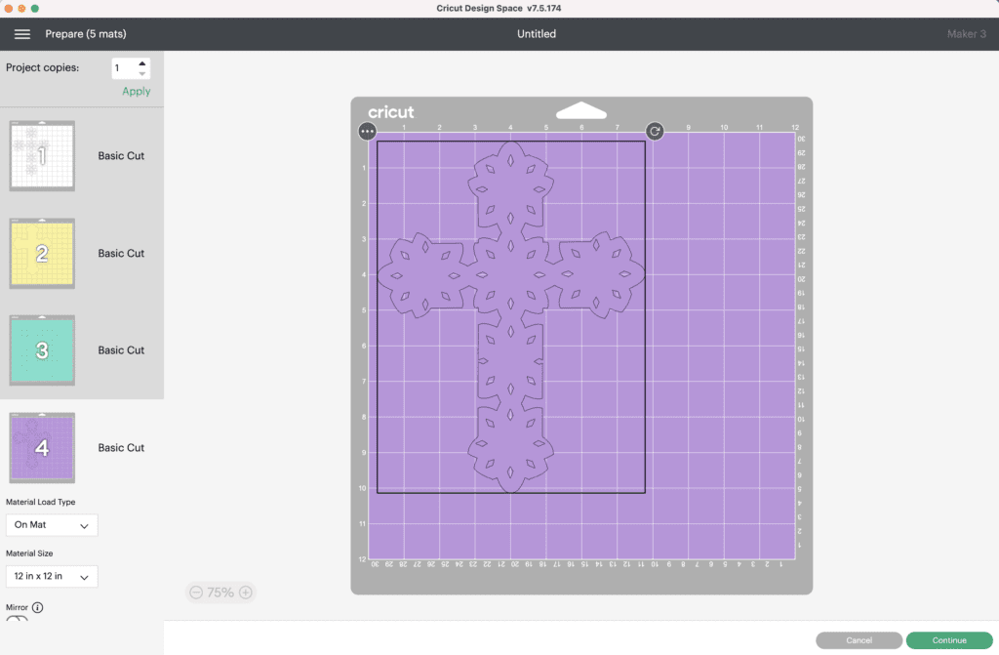Continue to the make screen
Image resolution: width=999 pixels, height=655 pixels.
click(949, 640)
